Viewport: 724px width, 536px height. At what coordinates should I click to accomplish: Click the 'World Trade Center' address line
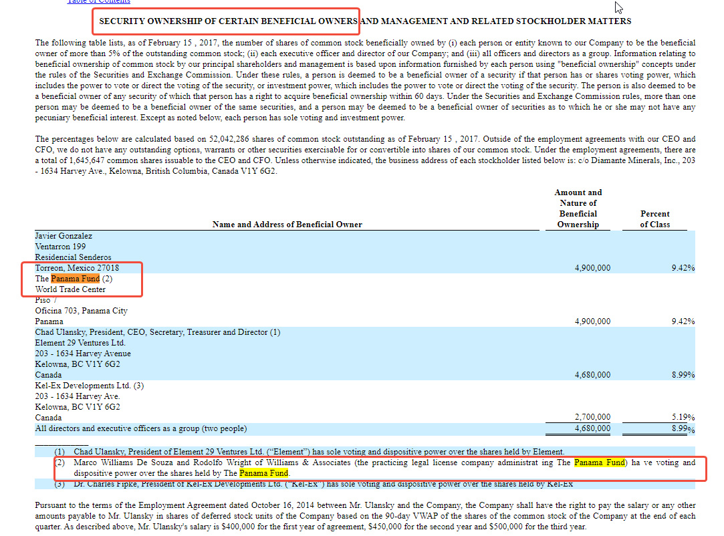[x=70, y=289]
